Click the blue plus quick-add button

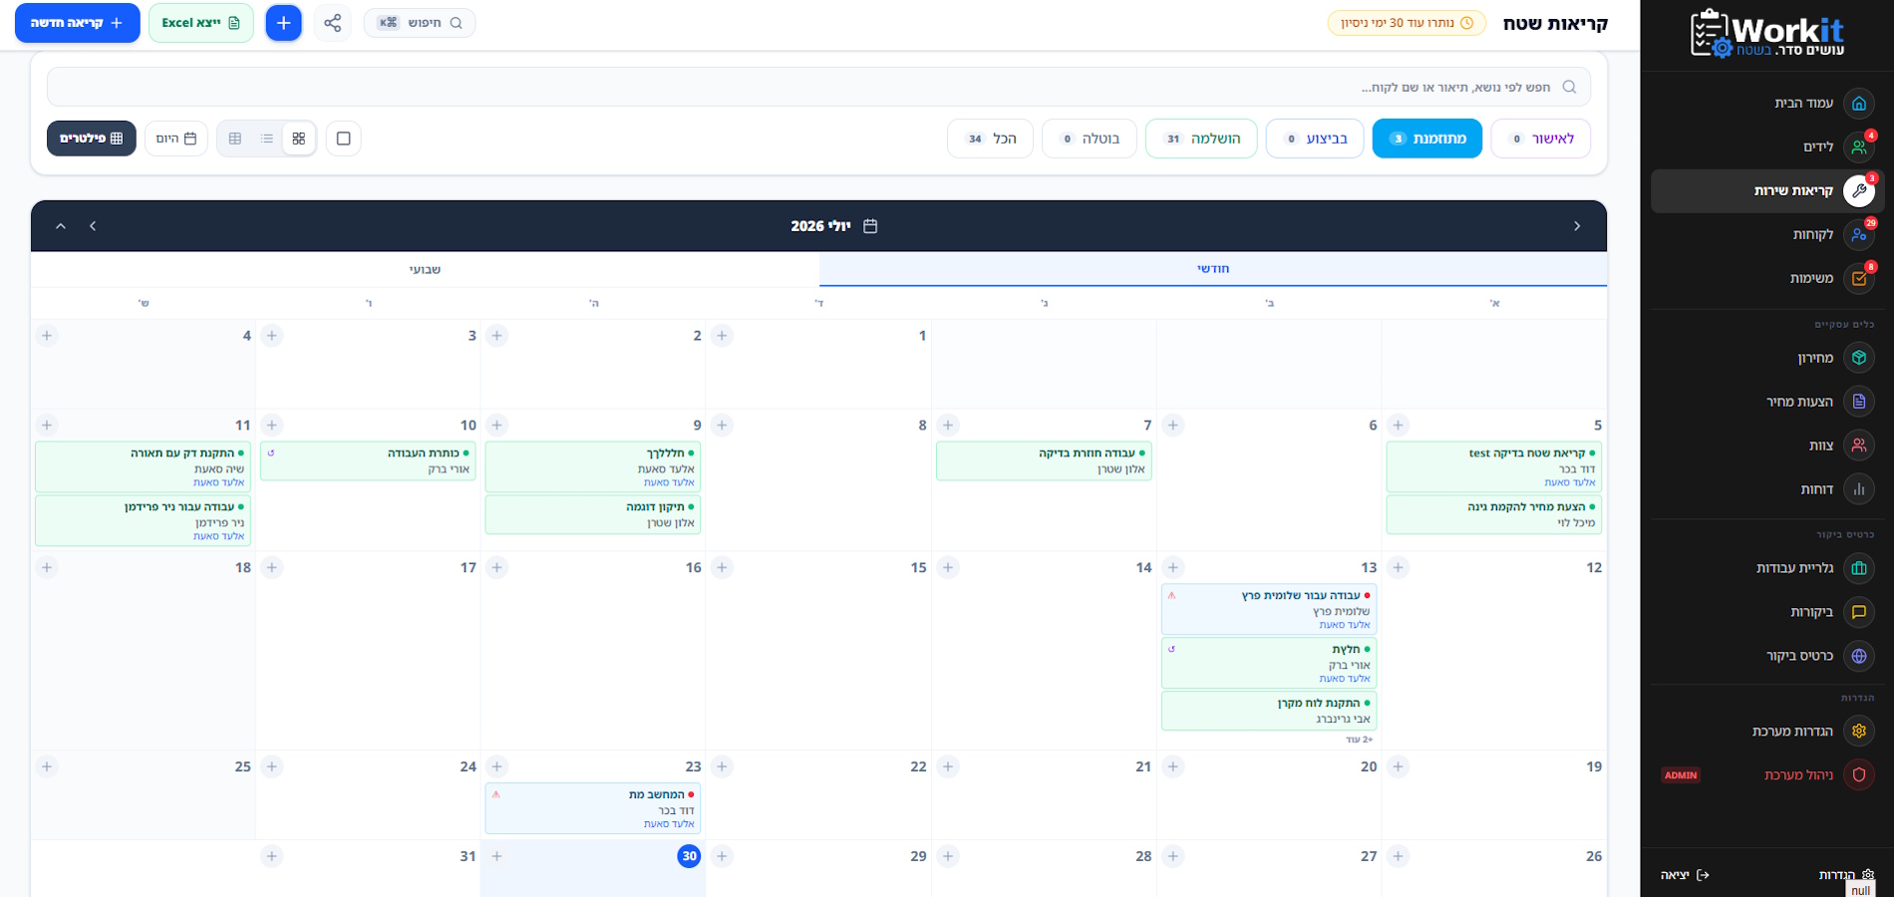[x=283, y=23]
